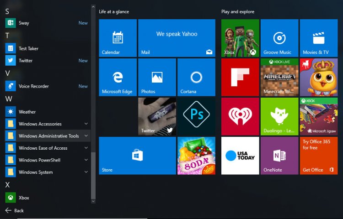Click the Life at a glance group title

tap(114, 11)
